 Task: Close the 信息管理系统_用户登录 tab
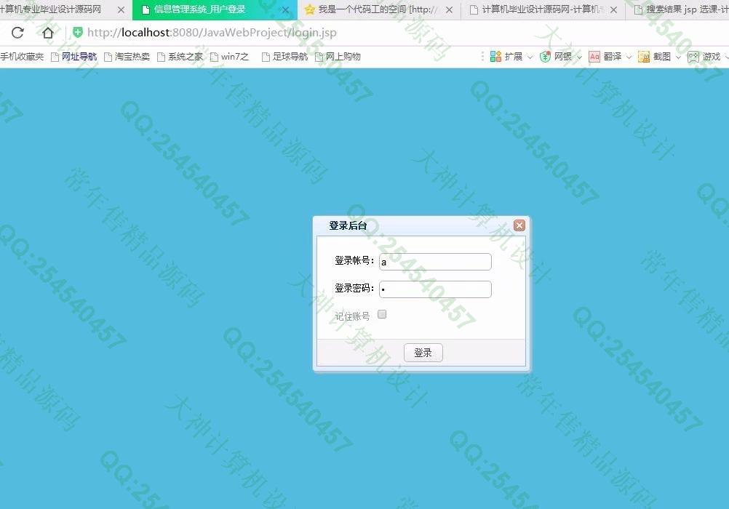tap(285, 9)
